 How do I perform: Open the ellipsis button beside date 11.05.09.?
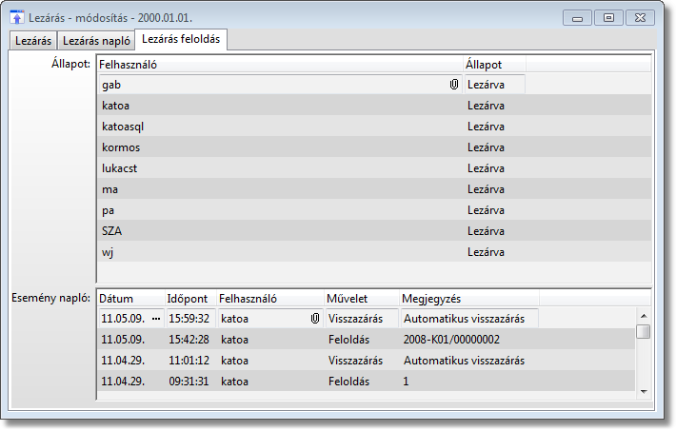tap(156, 319)
